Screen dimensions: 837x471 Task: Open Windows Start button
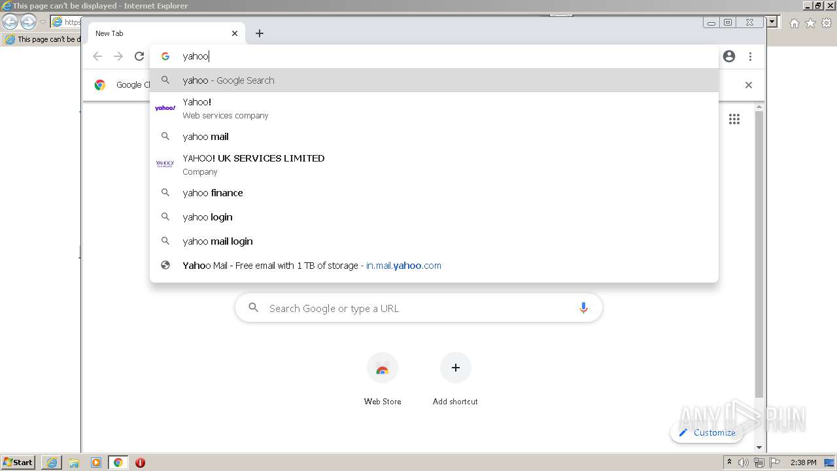point(18,462)
